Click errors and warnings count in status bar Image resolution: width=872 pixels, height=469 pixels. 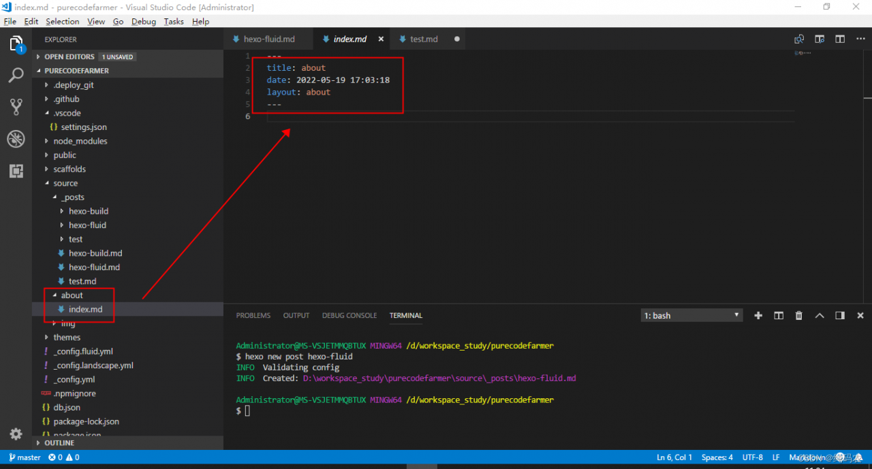pyautogui.click(x=64, y=457)
